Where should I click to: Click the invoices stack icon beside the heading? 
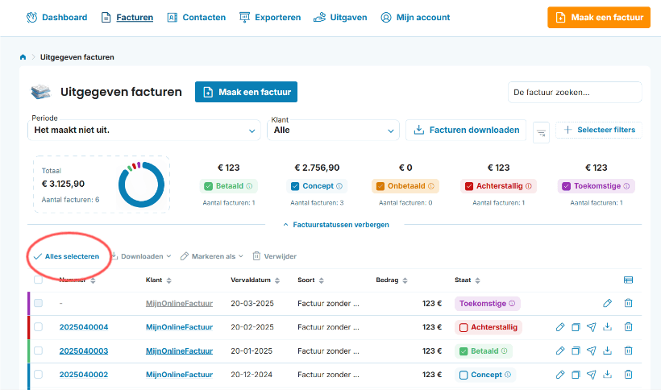[41, 92]
